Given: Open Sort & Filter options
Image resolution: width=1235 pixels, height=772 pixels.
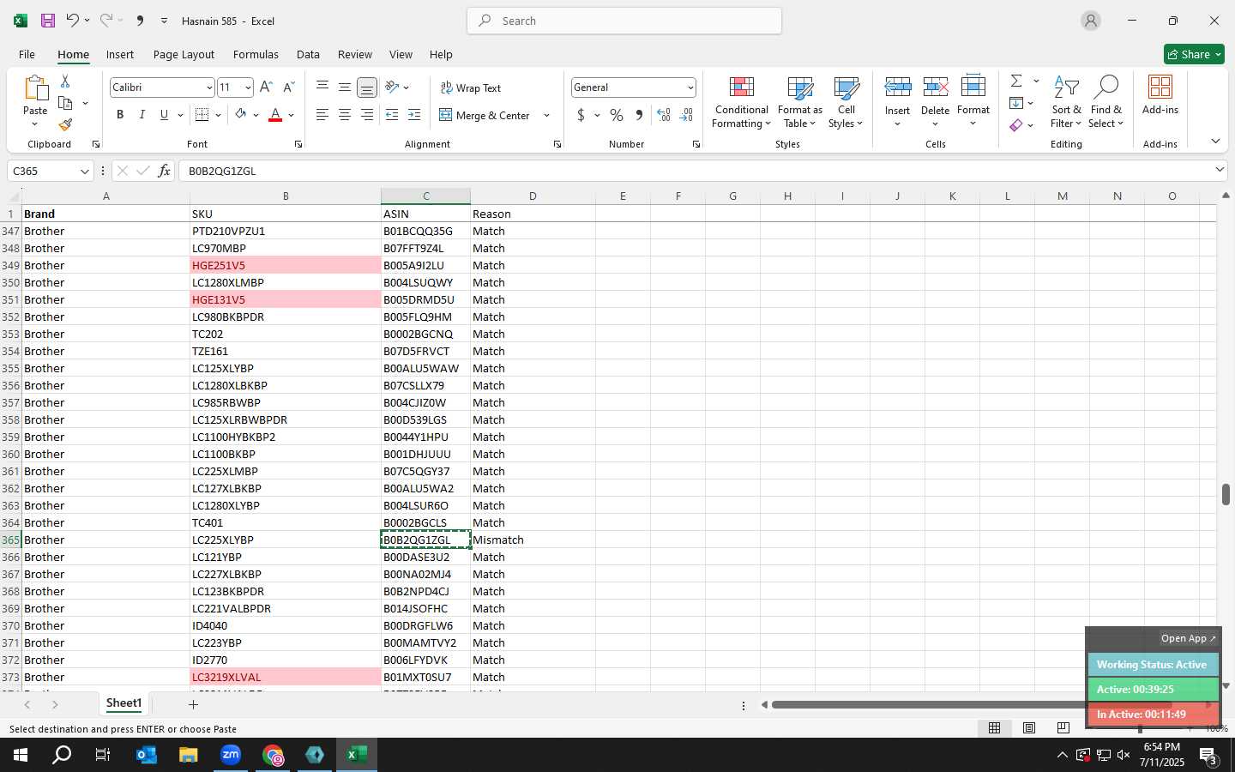Looking at the screenshot, I should (1066, 101).
